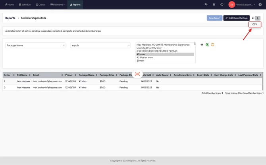The width and height of the screenshot is (266, 165).
Task: Apply filter with green check icon
Action: click(207, 45)
